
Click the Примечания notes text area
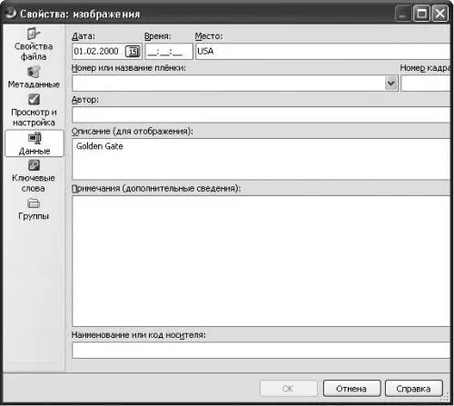coord(262,262)
